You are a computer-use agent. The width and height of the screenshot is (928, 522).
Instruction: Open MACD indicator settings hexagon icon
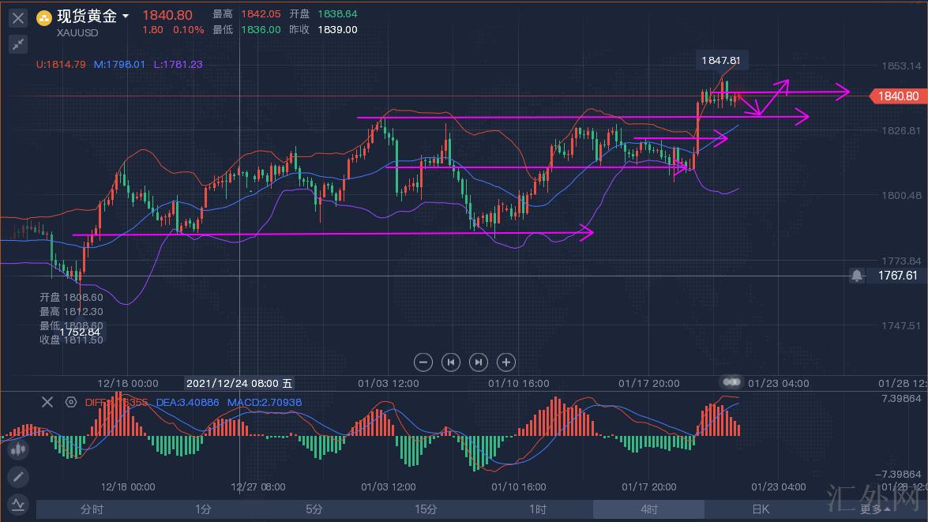tap(71, 402)
